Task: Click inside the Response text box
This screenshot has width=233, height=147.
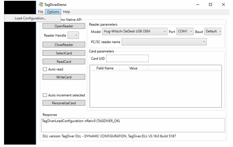Action: tap(133, 125)
